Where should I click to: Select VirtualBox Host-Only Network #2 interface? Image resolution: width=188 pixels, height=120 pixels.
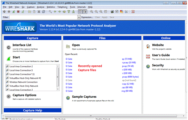[25, 78]
